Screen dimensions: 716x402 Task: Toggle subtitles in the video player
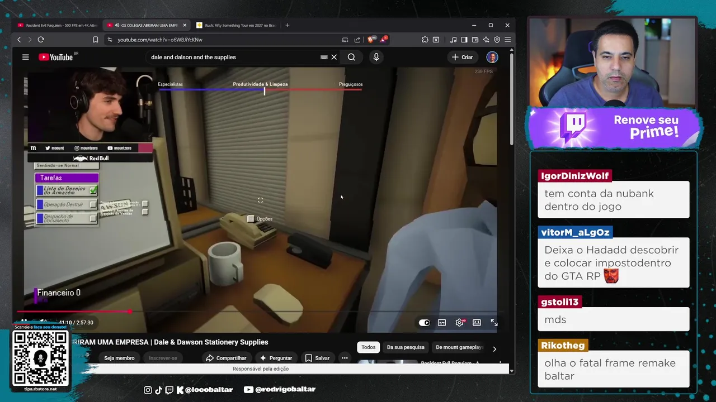coord(442,323)
